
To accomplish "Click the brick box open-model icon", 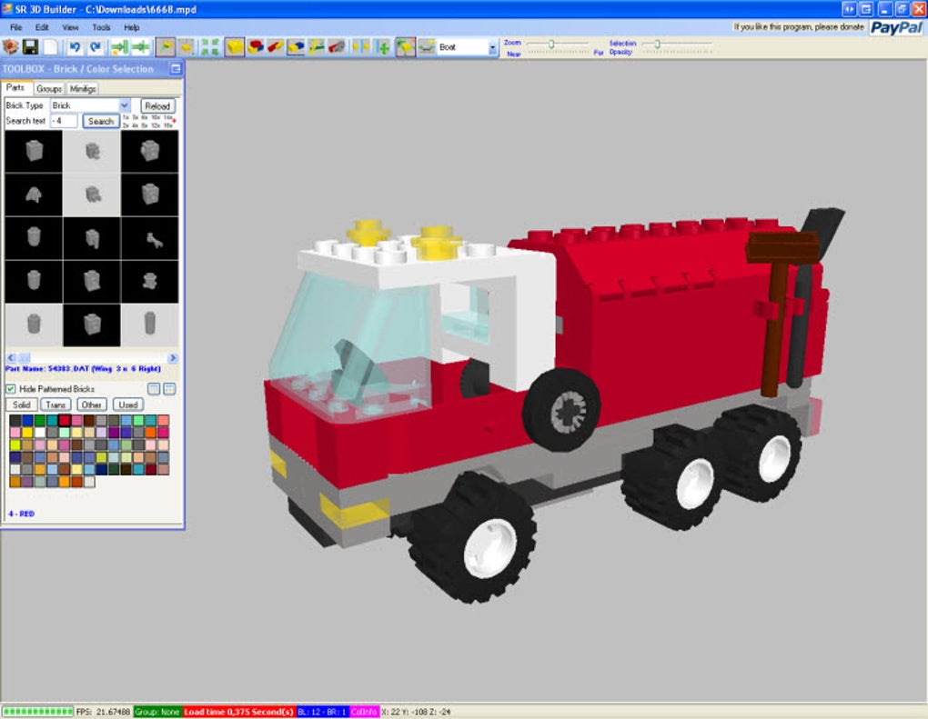I will pyautogui.click(x=11, y=47).
